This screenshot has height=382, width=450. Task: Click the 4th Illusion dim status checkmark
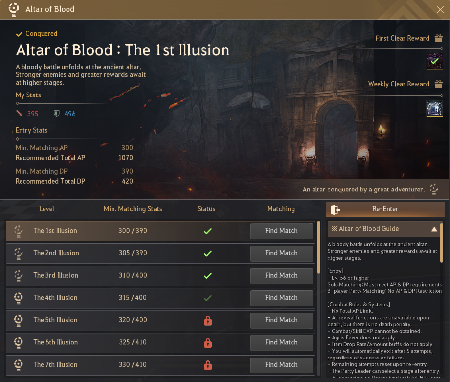(207, 298)
